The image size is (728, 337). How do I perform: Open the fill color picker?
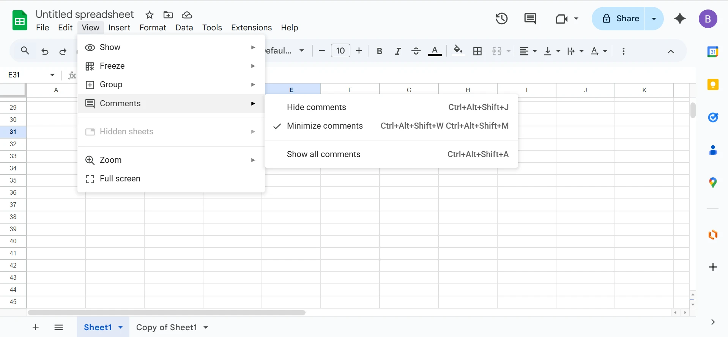[x=458, y=50]
